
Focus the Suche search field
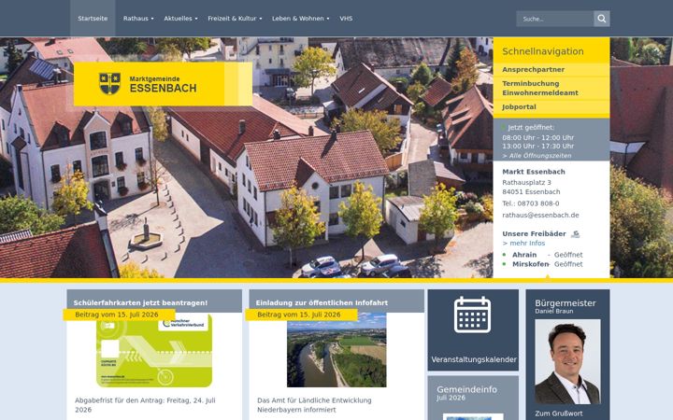pos(555,19)
